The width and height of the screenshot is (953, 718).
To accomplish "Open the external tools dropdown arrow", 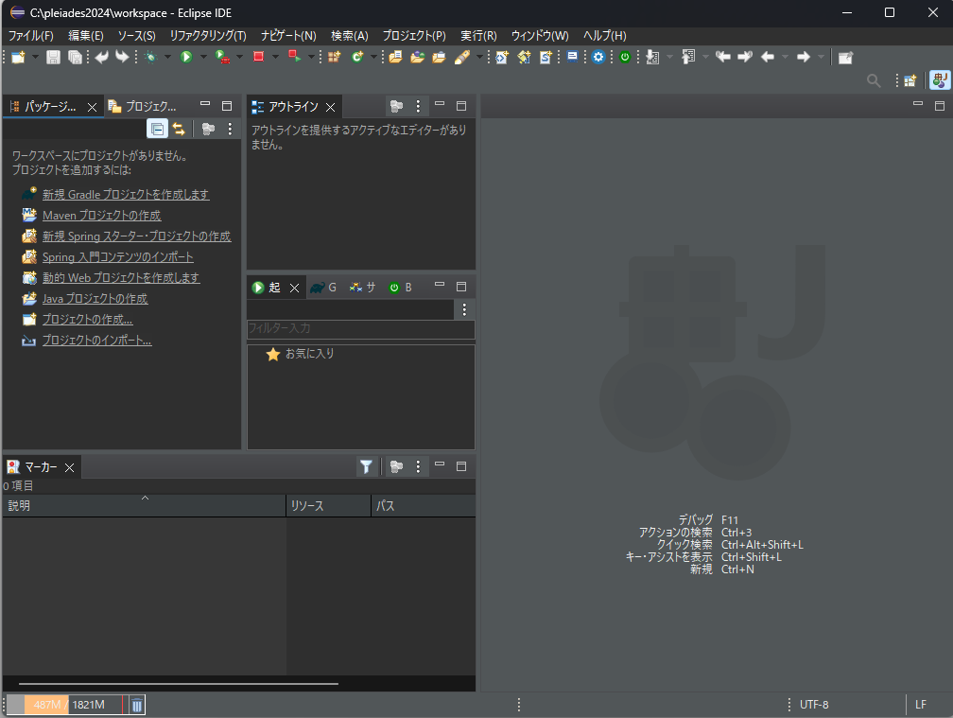I will pos(239,57).
